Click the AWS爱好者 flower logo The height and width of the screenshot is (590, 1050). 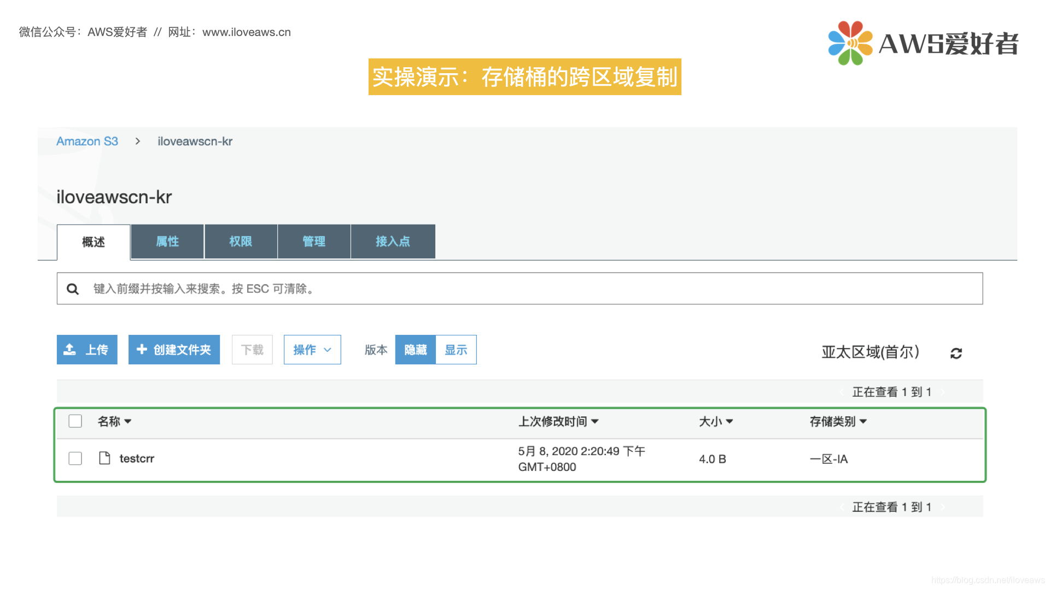pyautogui.click(x=850, y=43)
